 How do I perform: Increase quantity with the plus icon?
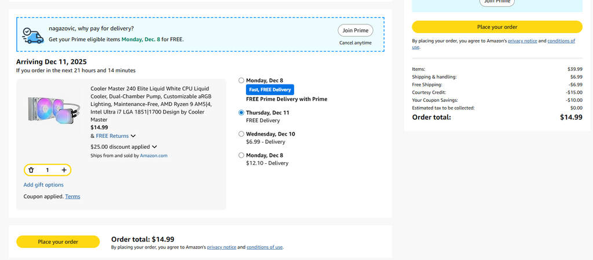pos(64,170)
